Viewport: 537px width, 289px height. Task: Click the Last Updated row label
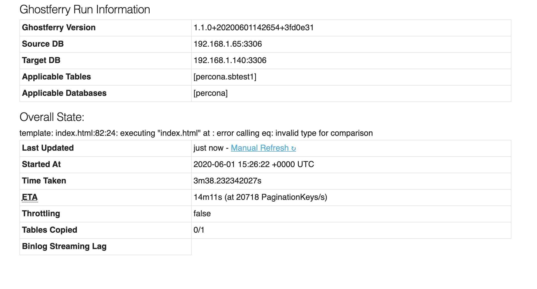coord(48,148)
